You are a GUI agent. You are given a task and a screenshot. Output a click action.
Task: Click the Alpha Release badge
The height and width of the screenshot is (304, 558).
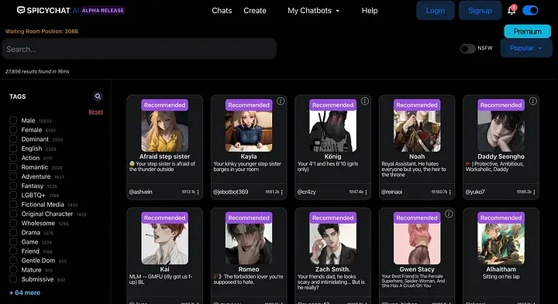click(x=103, y=10)
